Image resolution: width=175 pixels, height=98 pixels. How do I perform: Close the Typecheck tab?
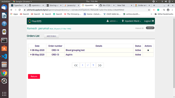coord(25,5)
